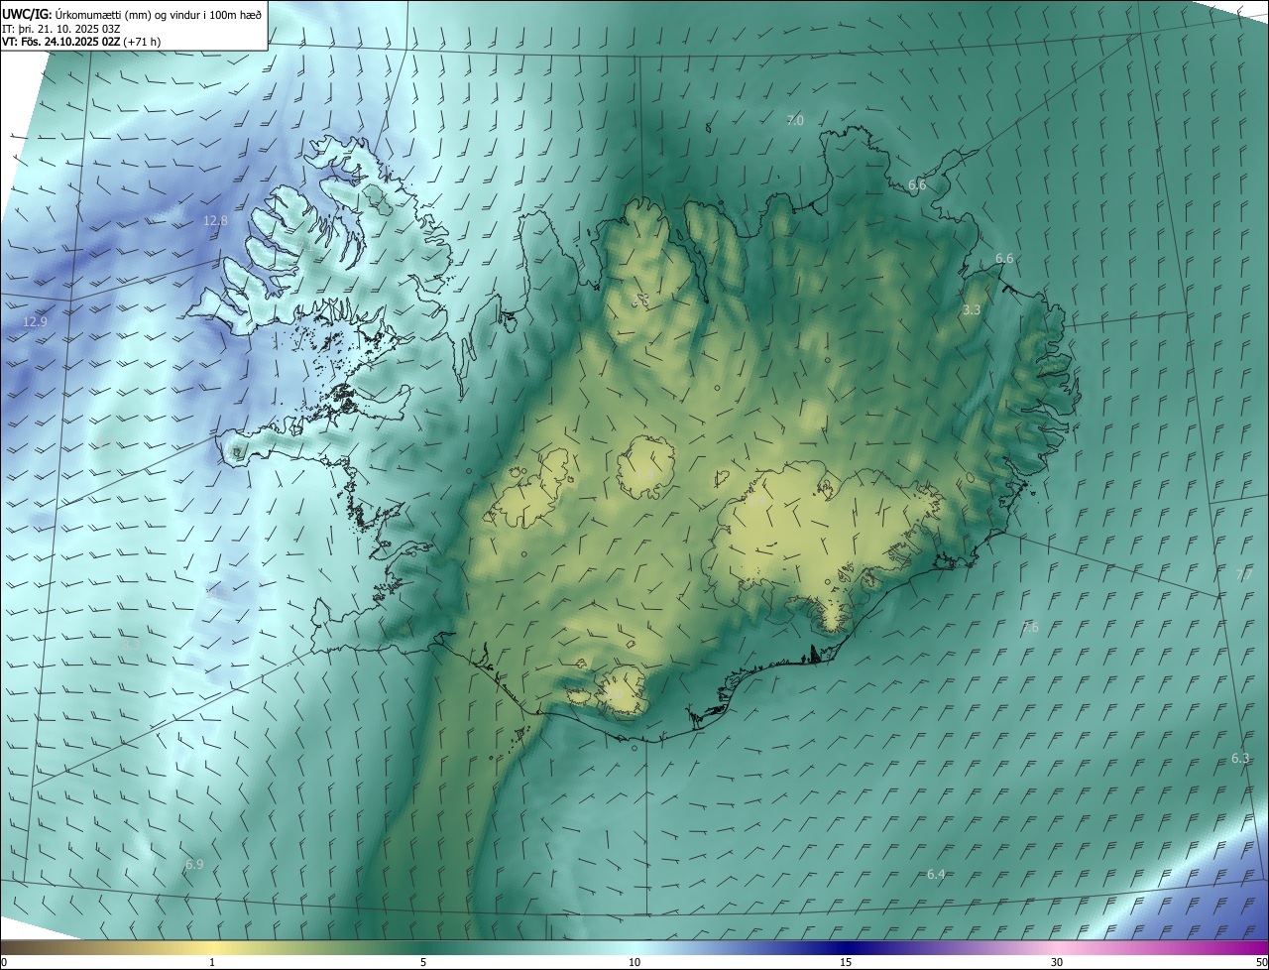Click the 7.6 value southeast of Iceland
Screen dimensions: 1269x970
pos(1030,627)
